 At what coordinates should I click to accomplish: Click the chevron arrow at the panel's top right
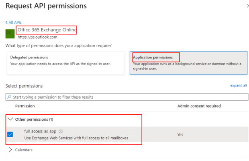[247, 6]
